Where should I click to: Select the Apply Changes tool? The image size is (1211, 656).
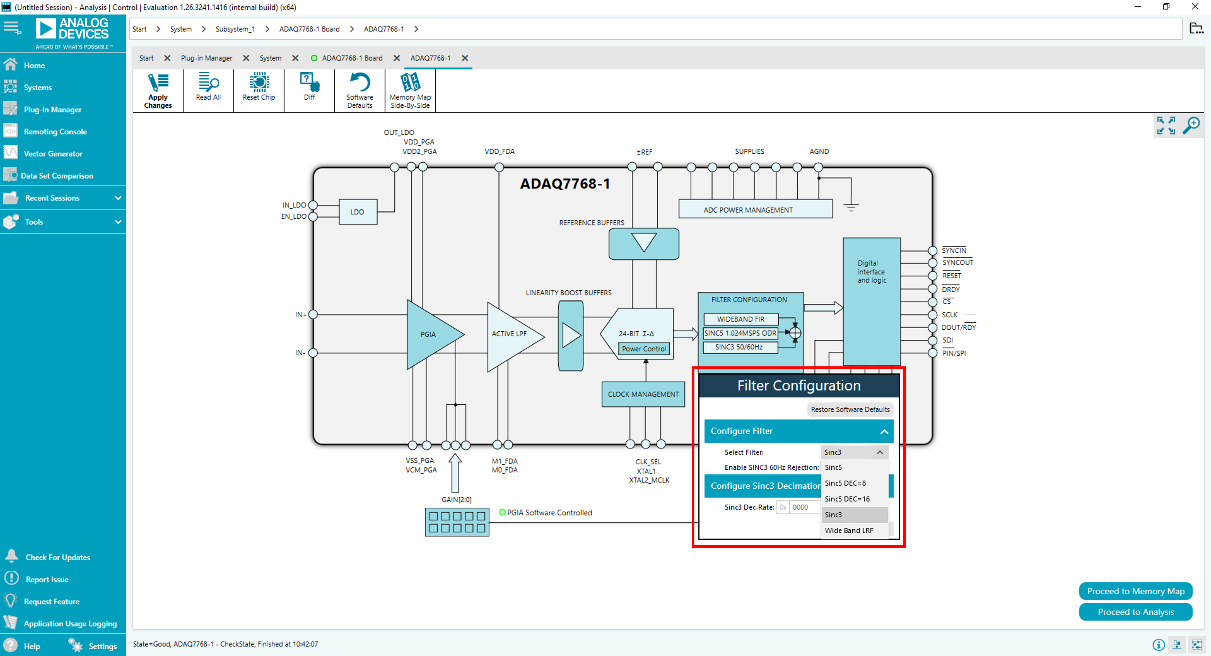157,90
